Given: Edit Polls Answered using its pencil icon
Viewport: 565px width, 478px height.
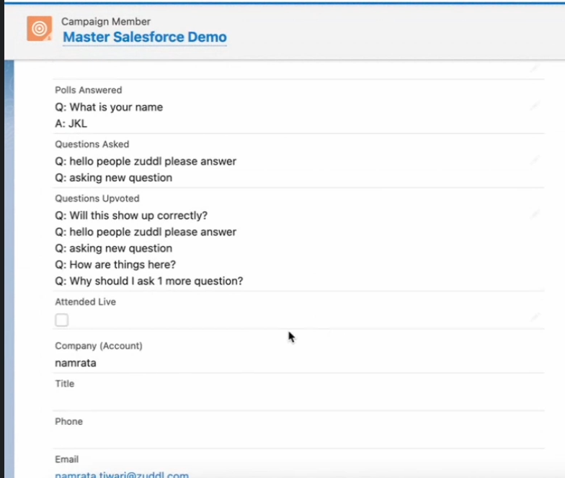Looking at the screenshot, I should (x=535, y=106).
